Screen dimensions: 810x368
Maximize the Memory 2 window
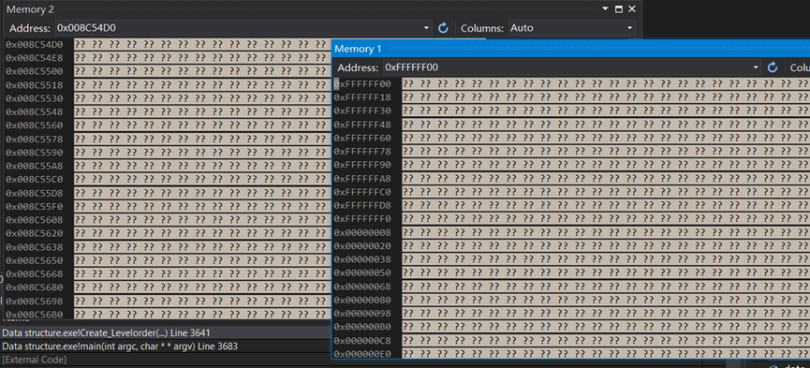(619, 9)
